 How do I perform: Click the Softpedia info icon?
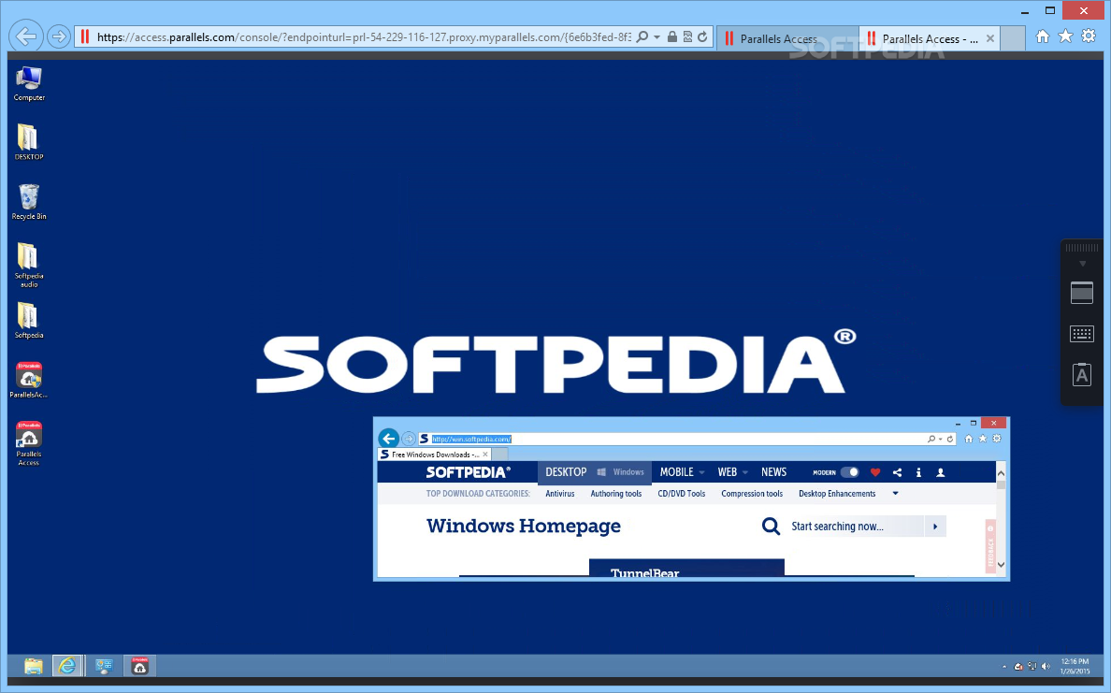click(x=918, y=472)
